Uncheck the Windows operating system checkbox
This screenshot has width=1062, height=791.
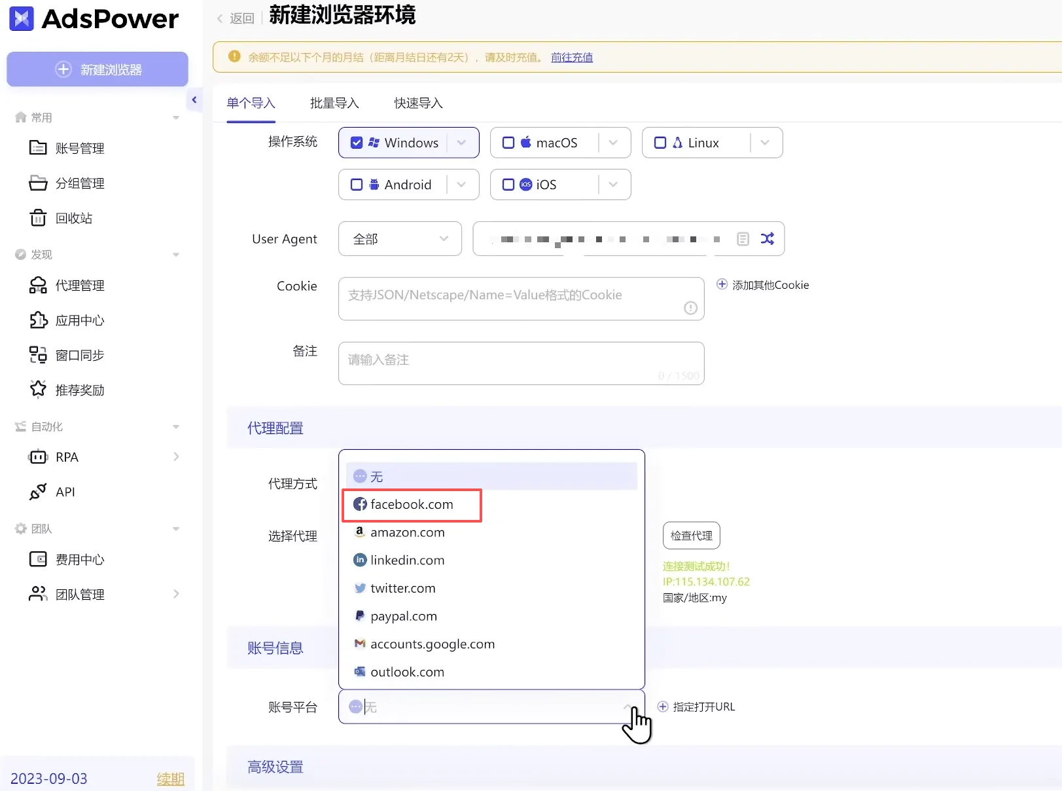coord(357,142)
